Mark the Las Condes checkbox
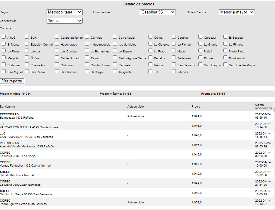This screenshot has height=210, width=275. pyautogui.click(x=57, y=51)
